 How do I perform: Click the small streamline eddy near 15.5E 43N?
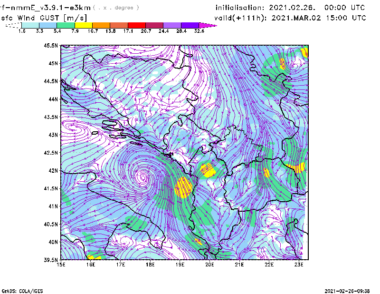(73, 127)
